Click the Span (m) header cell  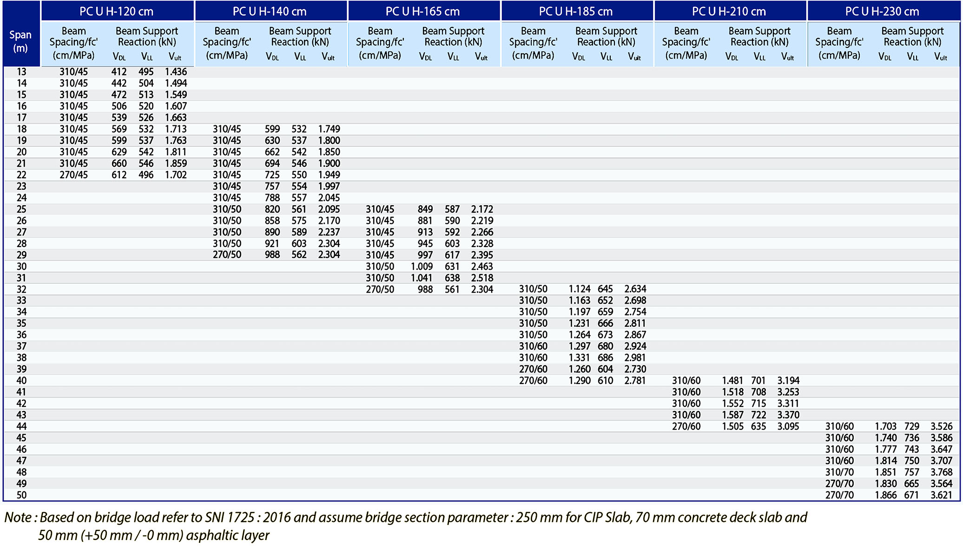[20, 41]
